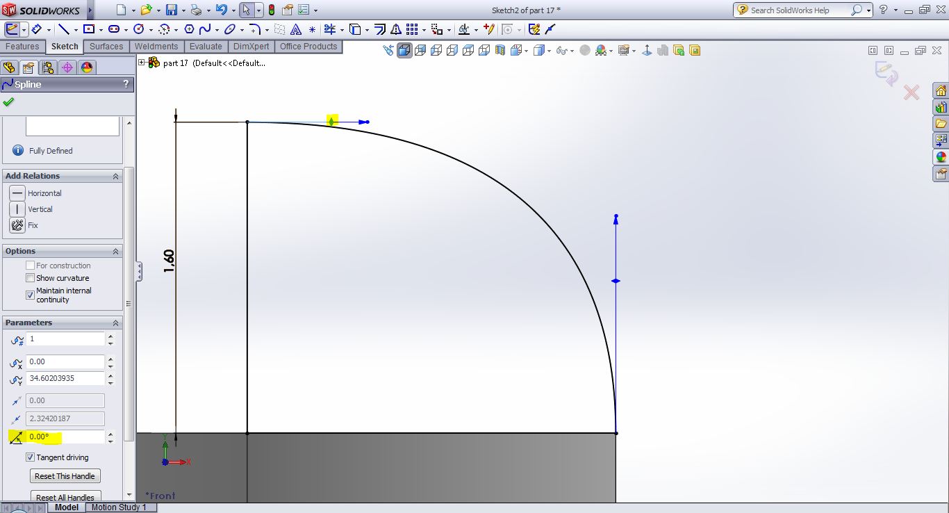Open Appearances task pane icon
Viewport: 949px width, 513px height.
(x=941, y=157)
